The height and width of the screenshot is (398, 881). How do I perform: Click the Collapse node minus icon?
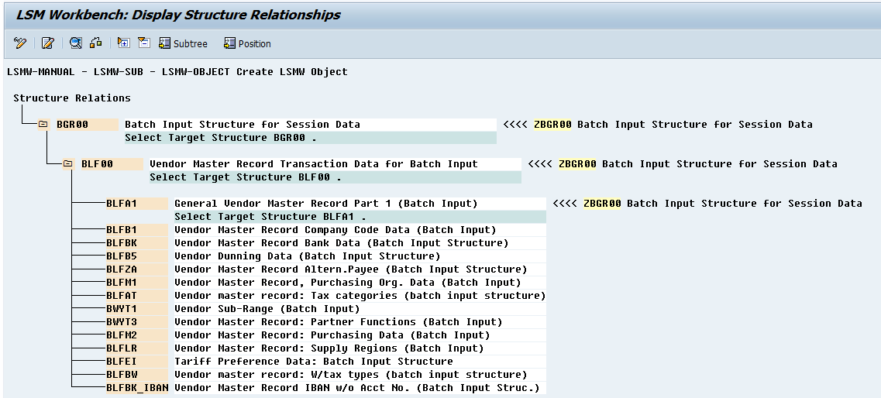[x=144, y=43]
